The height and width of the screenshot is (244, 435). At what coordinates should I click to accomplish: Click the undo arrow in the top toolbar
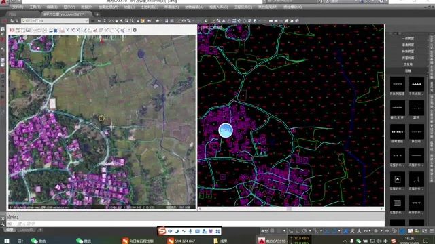[x=150, y=21]
